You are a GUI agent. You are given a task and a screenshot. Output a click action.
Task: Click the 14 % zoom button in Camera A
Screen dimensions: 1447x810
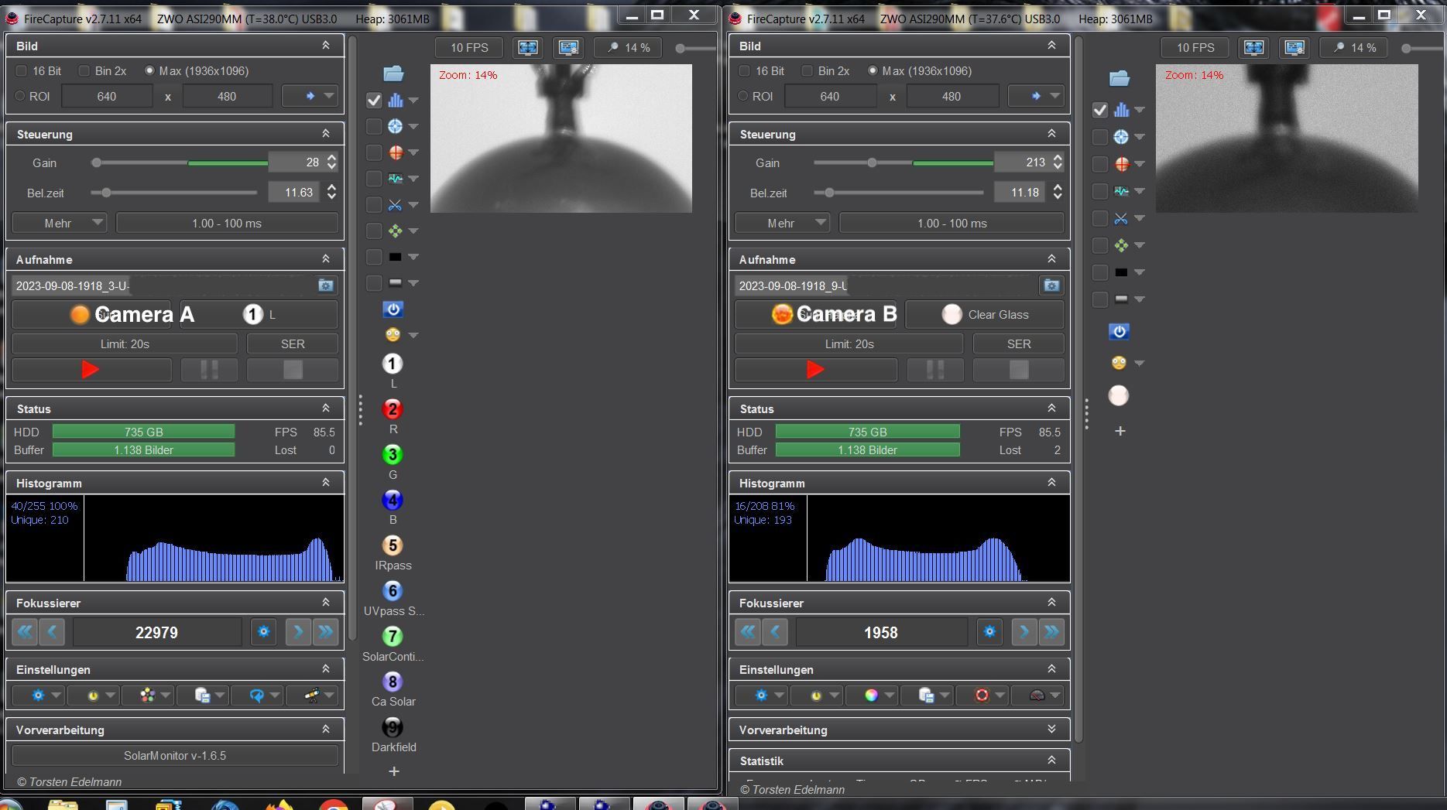(629, 47)
